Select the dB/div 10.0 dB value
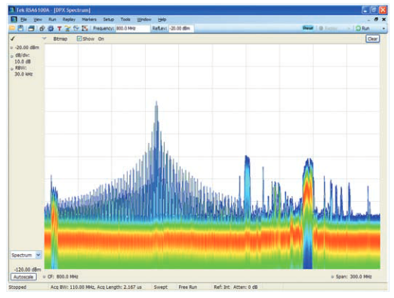This screenshot has width=394, height=298. tap(23, 61)
